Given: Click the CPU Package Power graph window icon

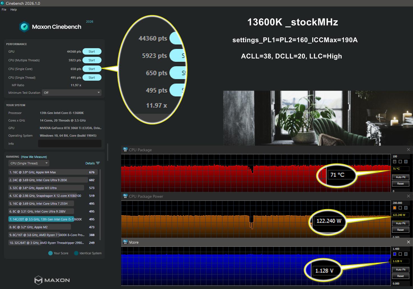Looking at the screenshot, I should (x=125, y=196).
